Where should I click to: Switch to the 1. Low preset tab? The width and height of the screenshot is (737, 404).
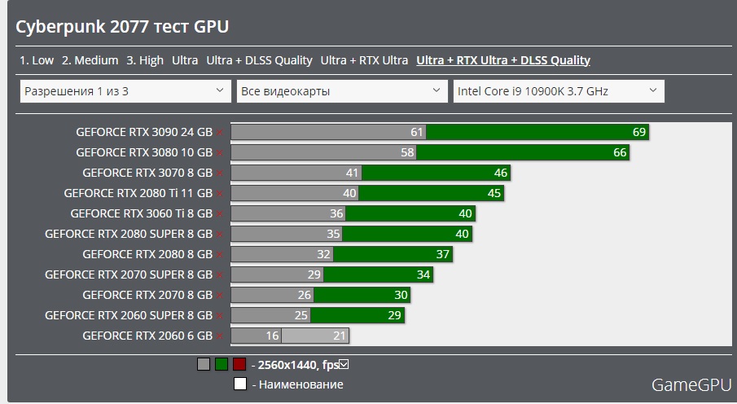pos(37,60)
